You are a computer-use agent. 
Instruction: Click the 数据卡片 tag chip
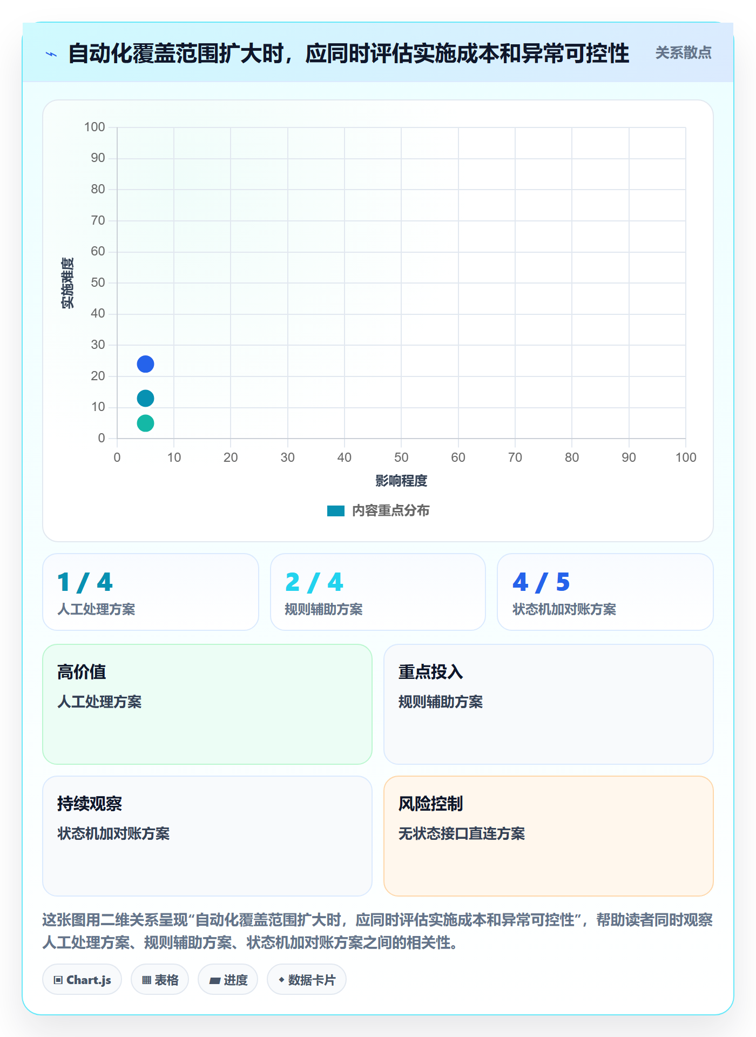coord(307,980)
